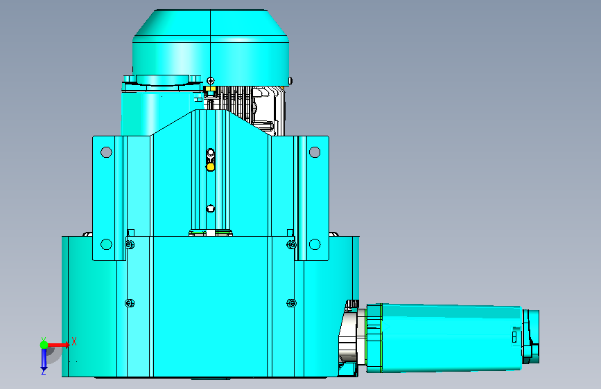Screen dimensions: 601x389
Task: Pick the lower hole on the left bracket plate
Action: 106,244
